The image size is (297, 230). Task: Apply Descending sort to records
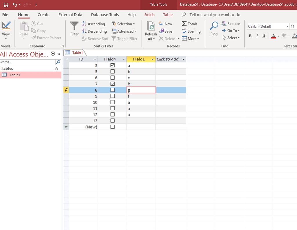(95, 31)
